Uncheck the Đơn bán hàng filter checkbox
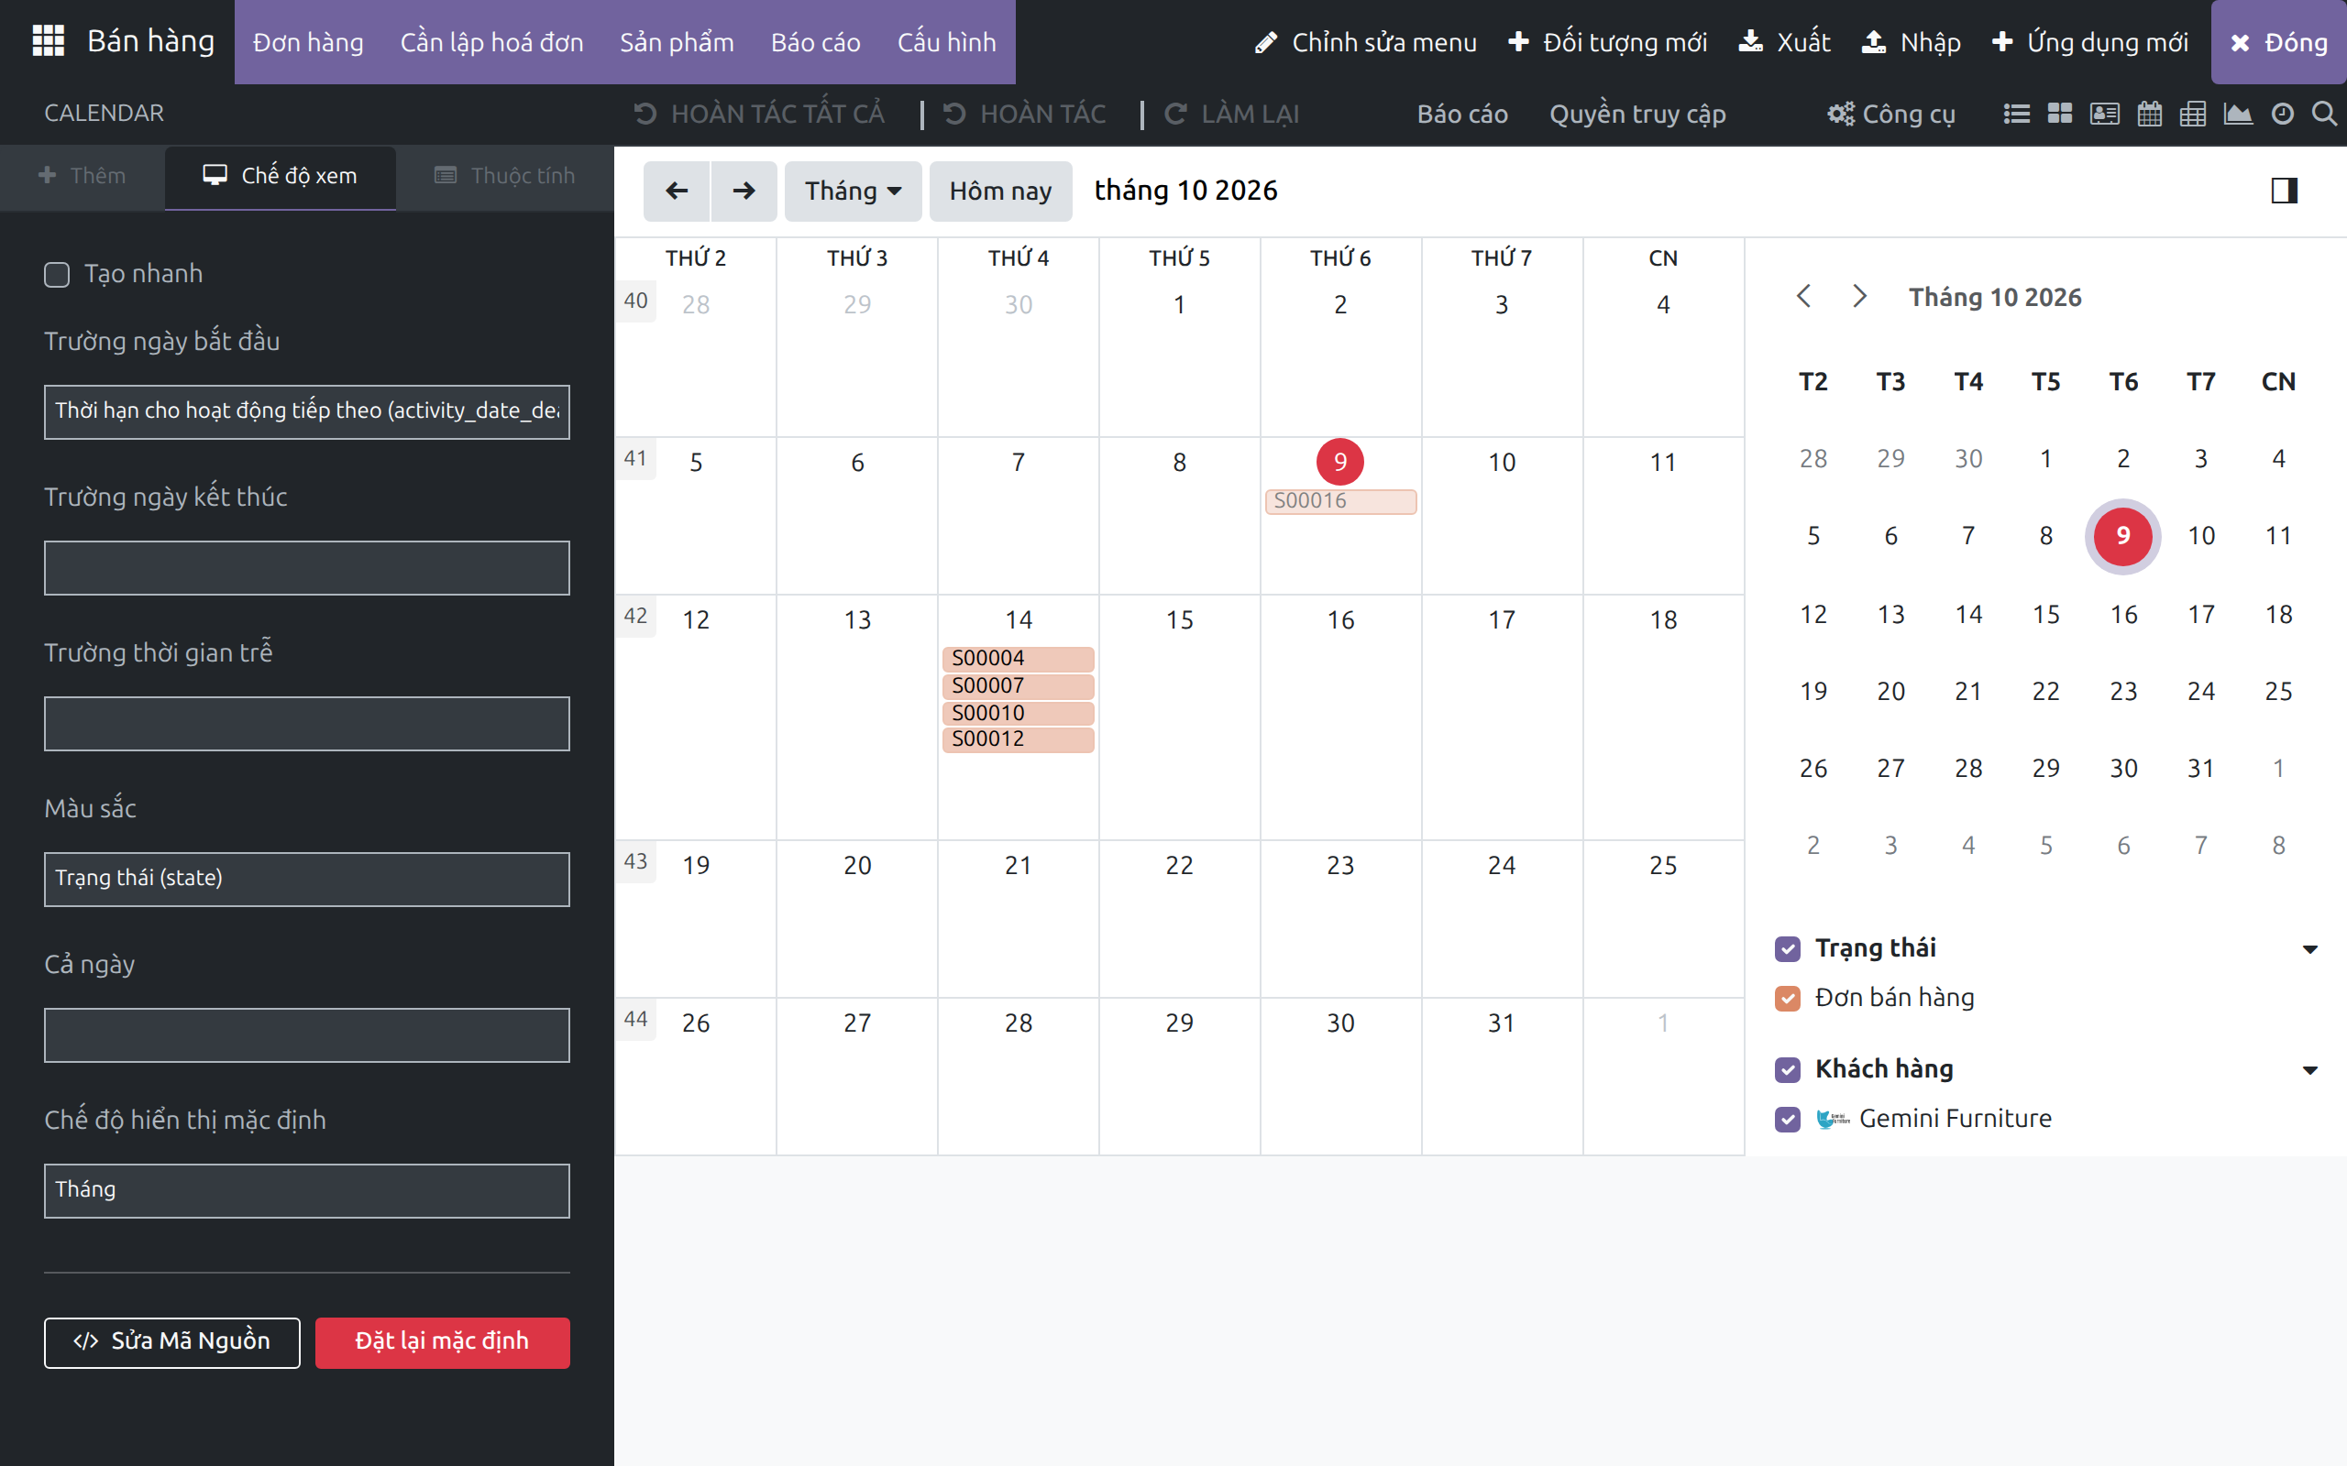This screenshot has height=1466, width=2347. [x=1788, y=998]
